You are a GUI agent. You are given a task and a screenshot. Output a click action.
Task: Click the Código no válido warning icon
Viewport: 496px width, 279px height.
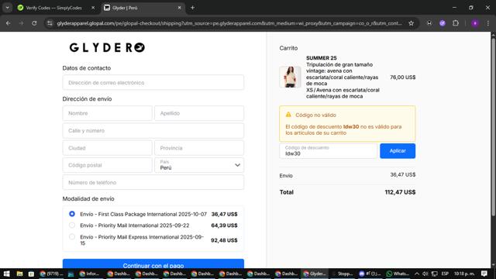(x=288, y=115)
